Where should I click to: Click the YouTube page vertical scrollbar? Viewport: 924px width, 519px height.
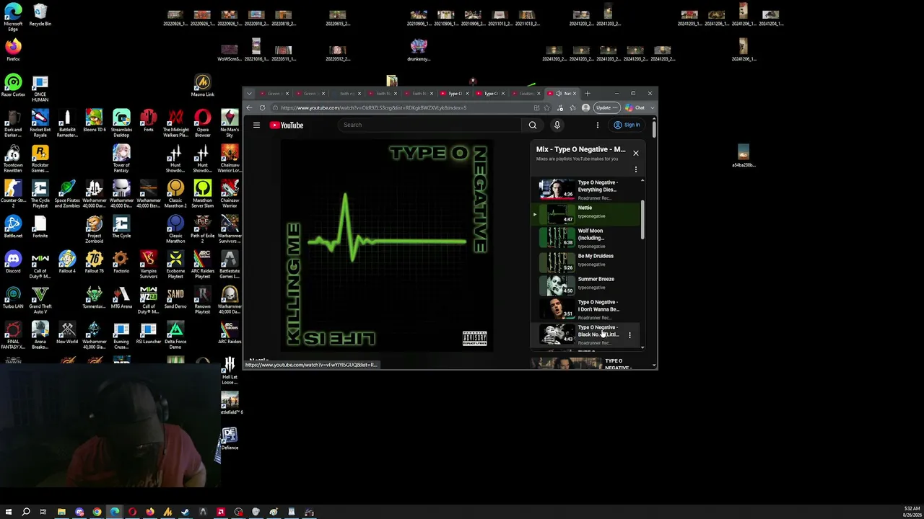[654, 129]
